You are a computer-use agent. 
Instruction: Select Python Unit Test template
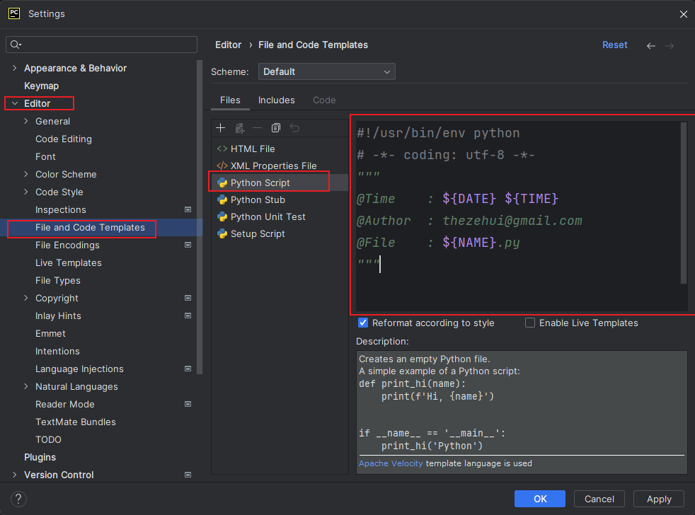coord(268,217)
